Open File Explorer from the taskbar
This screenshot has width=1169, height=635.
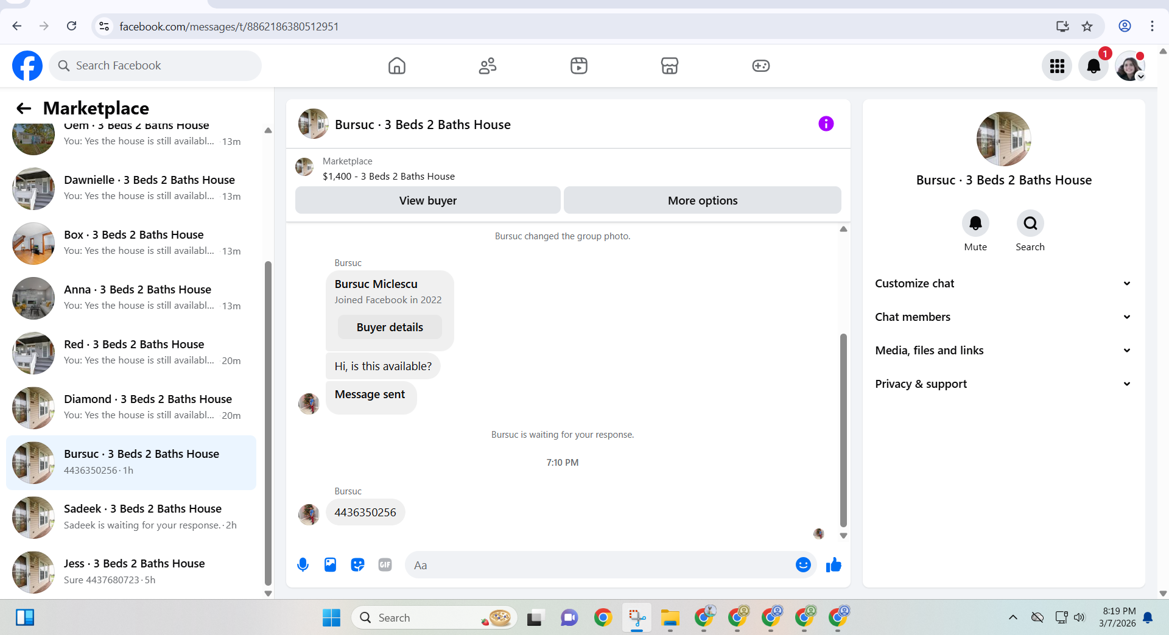pyautogui.click(x=670, y=618)
